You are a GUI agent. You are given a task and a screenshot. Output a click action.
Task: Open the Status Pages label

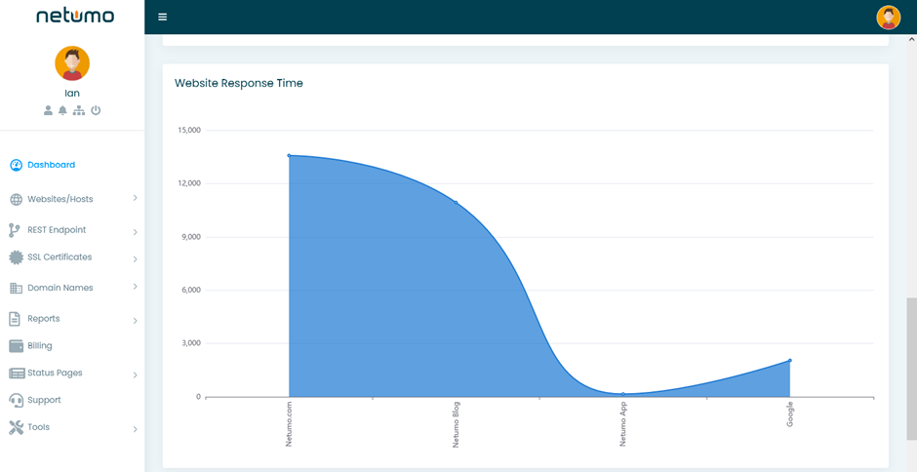point(55,373)
